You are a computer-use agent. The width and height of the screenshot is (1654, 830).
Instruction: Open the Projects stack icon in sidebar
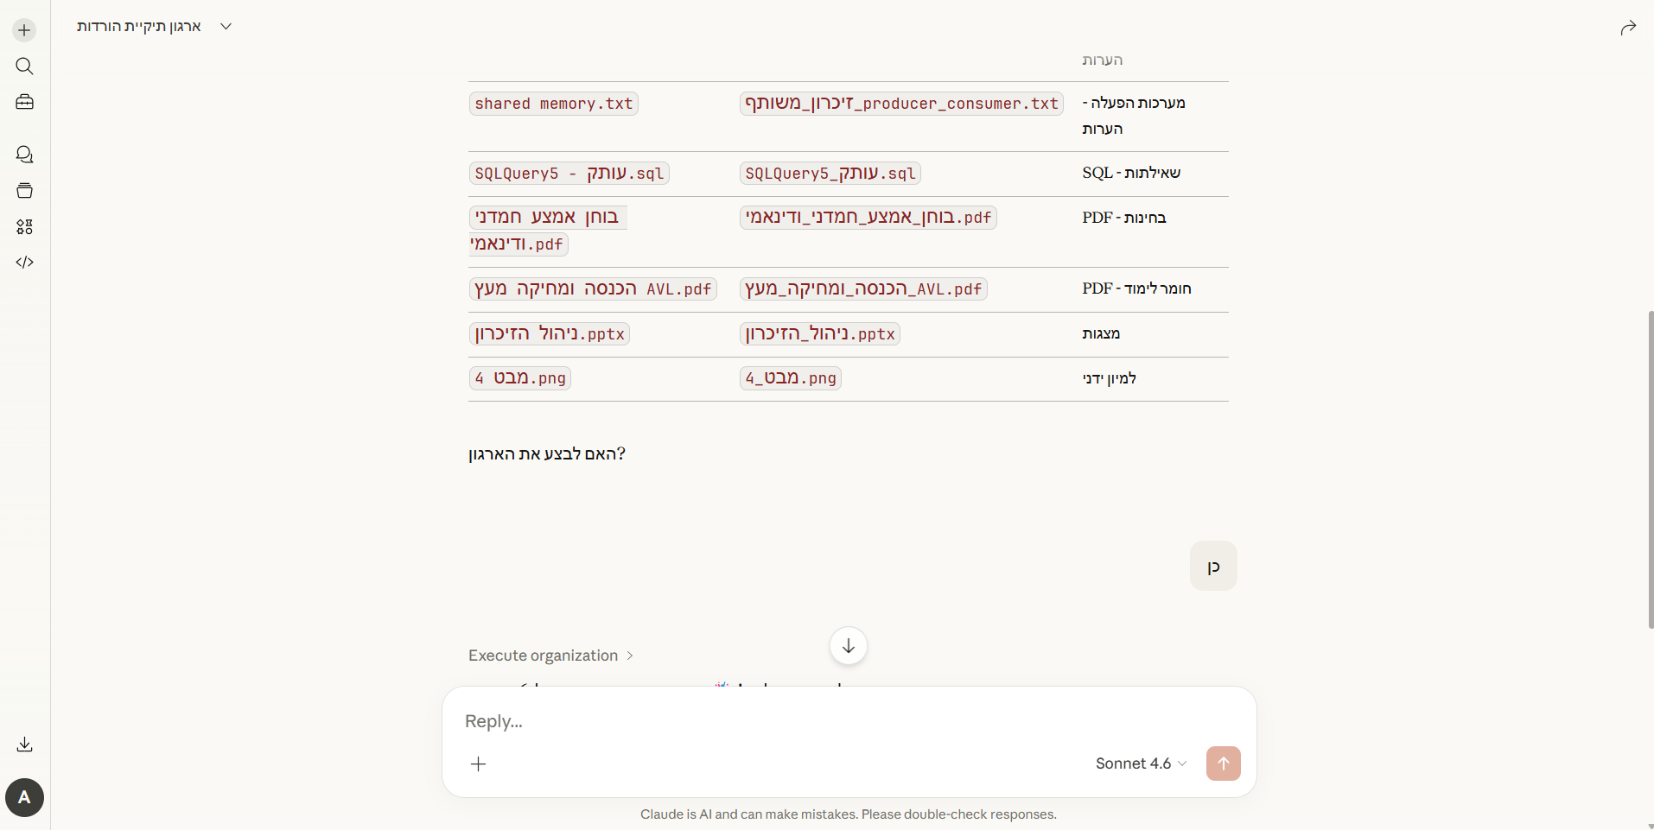24,191
